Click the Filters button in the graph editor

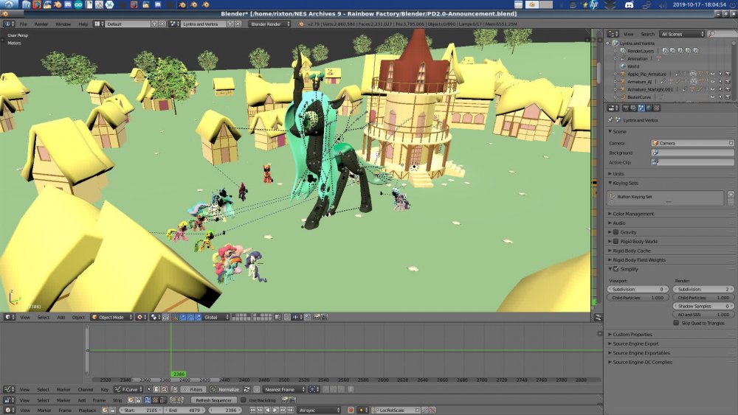pos(193,389)
